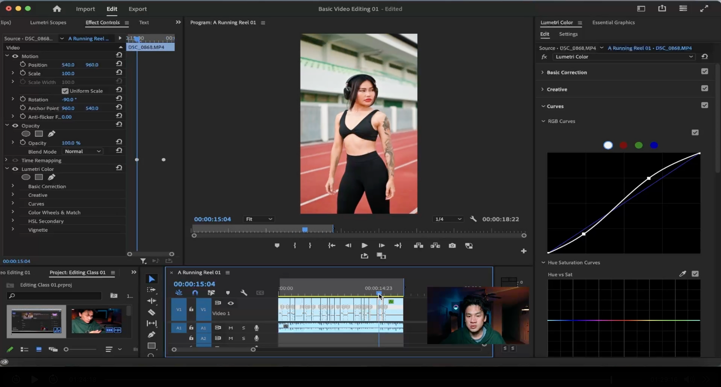This screenshot has width=721, height=387.
Task: Toggle snap magnet in timeline
Action: (195, 293)
